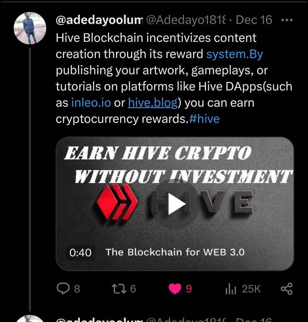Open the reply comment icon

pos(63,288)
